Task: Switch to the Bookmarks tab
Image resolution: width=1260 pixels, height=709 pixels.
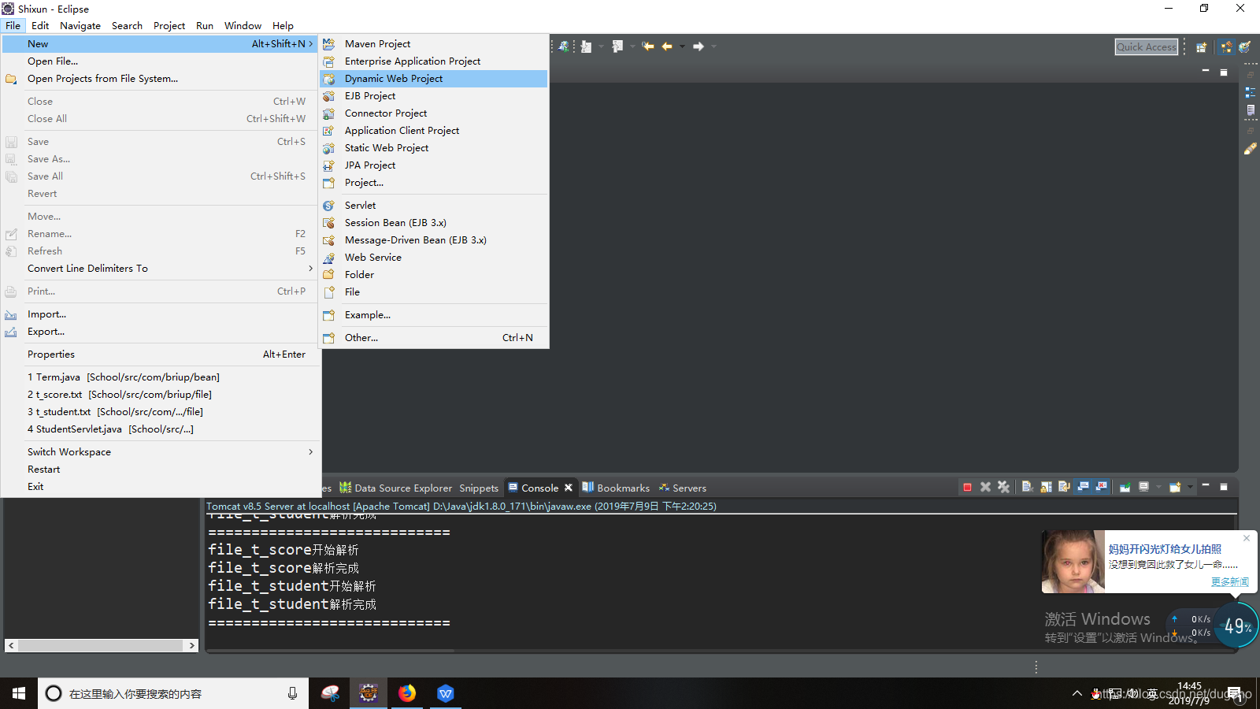Action: click(x=616, y=488)
